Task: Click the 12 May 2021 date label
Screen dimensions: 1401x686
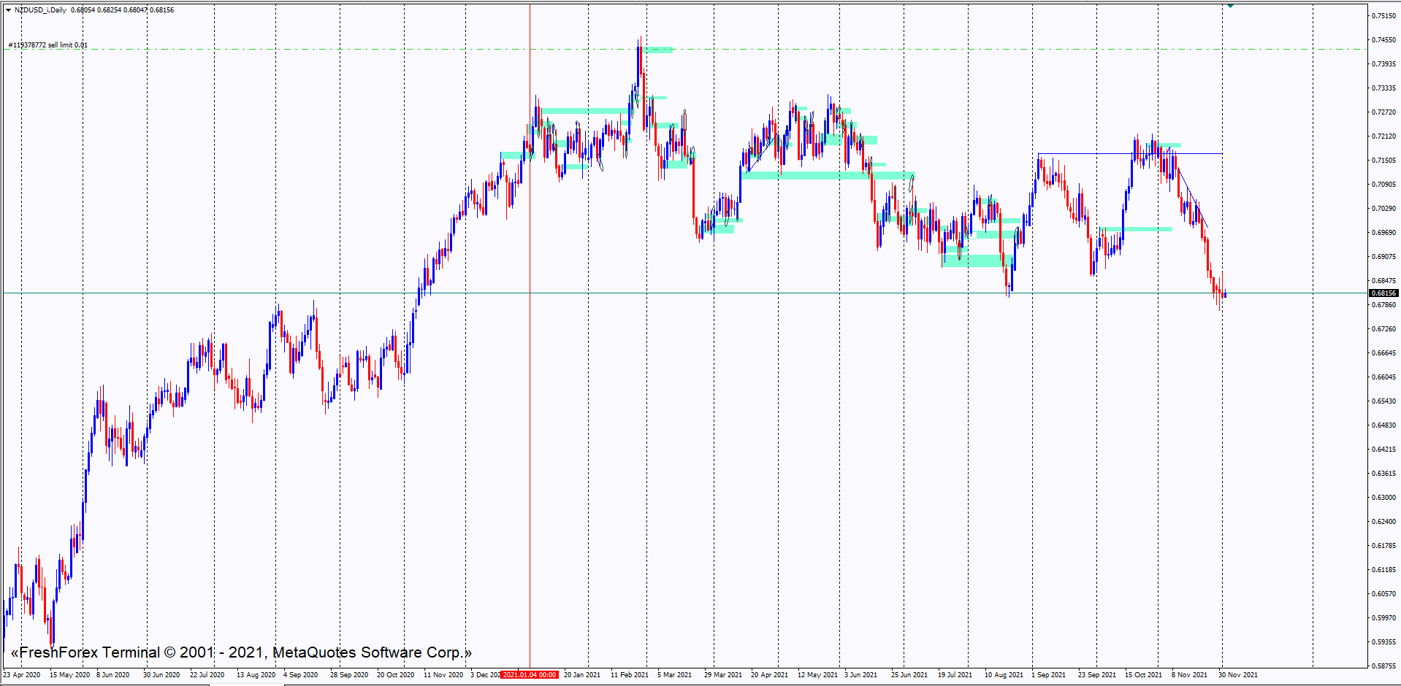Action: pyautogui.click(x=816, y=675)
